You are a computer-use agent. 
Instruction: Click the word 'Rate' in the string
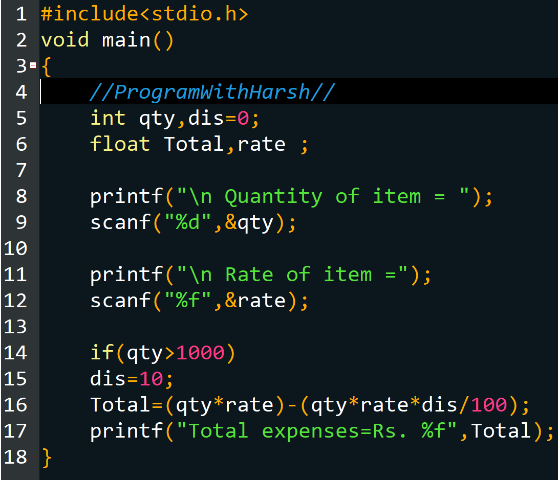coord(249,275)
